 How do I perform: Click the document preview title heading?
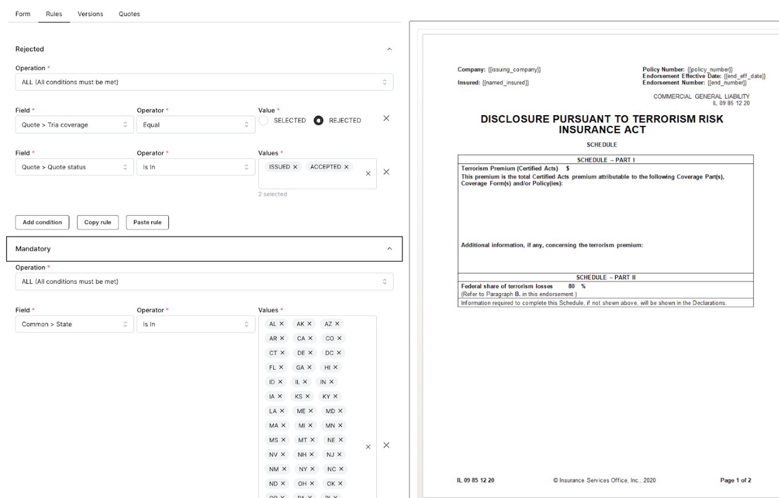tap(601, 125)
